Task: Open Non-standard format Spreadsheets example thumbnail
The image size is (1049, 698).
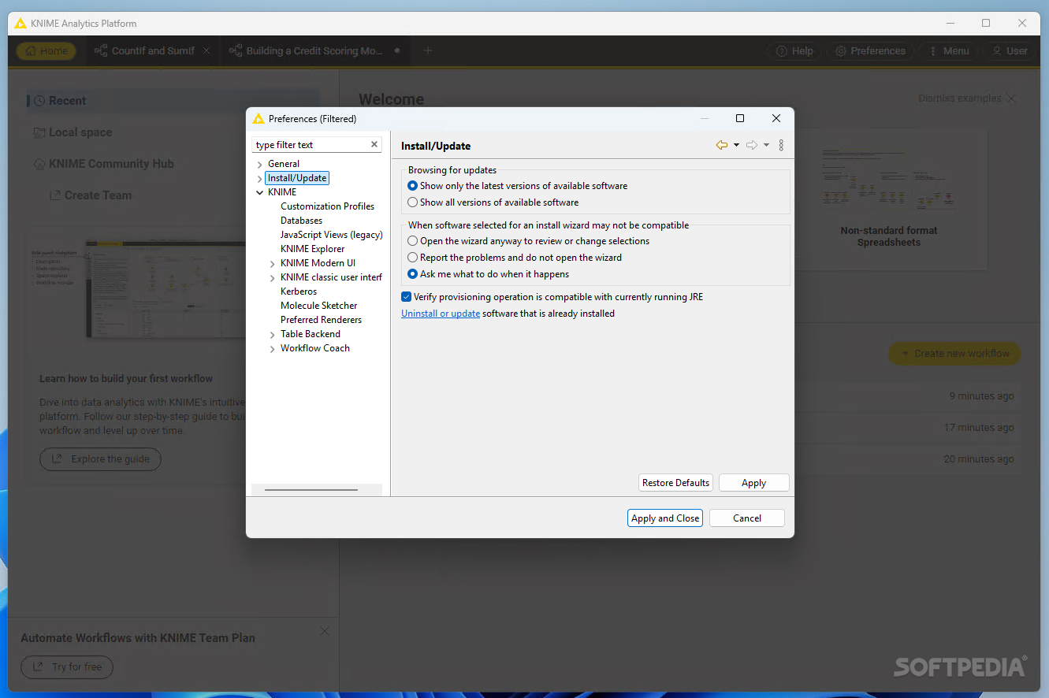Action: [x=889, y=199]
